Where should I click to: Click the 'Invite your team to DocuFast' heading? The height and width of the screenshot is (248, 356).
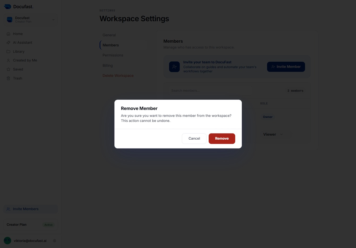[207, 62]
